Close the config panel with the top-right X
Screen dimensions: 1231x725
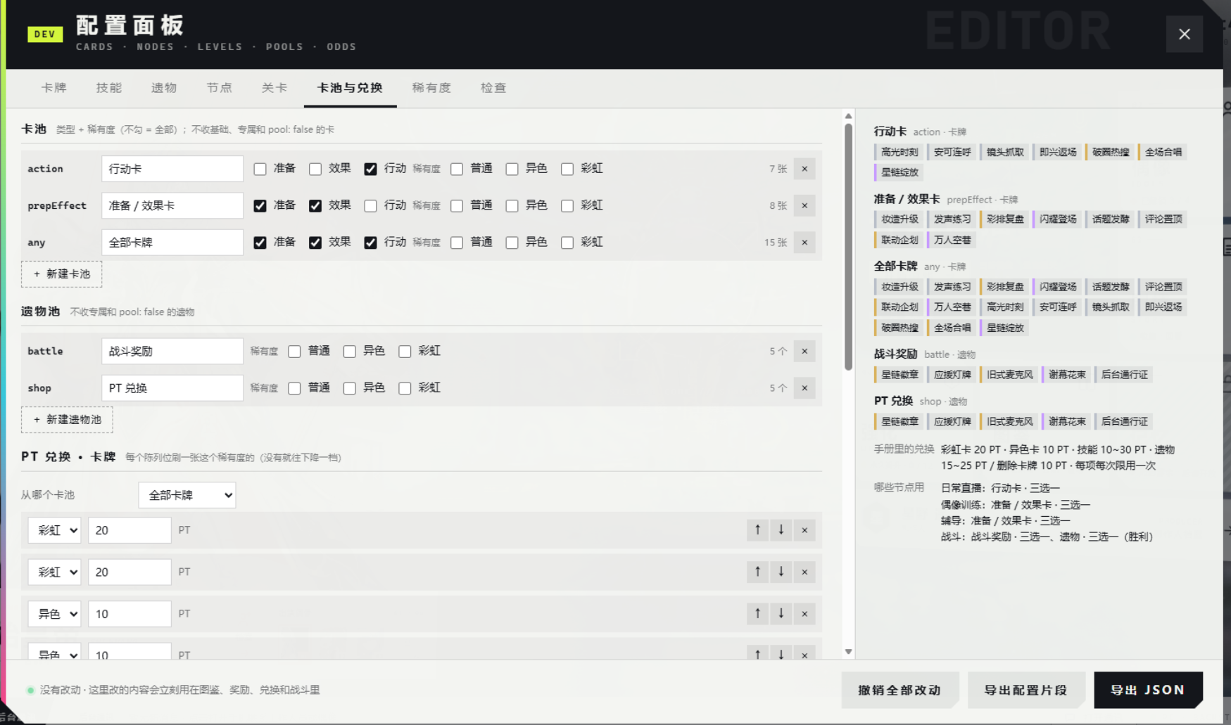1184,34
